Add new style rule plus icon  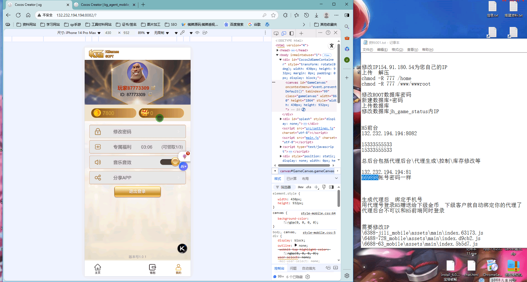[317, 187]
